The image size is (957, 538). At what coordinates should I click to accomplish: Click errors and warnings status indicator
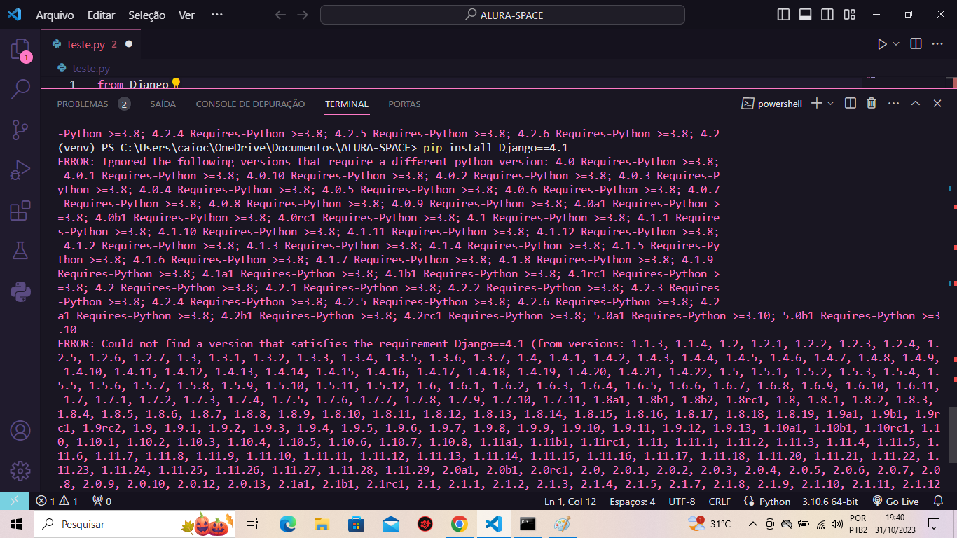[x=57, y=502]
